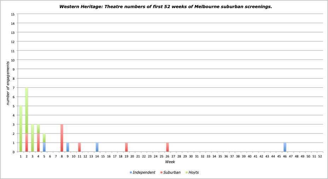Click the blue Independent legend swatch
This screenshot has width=328, height=179.
click(131, 173)
